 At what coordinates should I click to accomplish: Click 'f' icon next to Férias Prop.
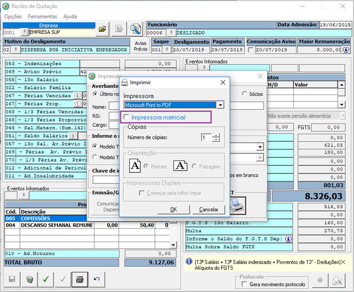[78, 104]
